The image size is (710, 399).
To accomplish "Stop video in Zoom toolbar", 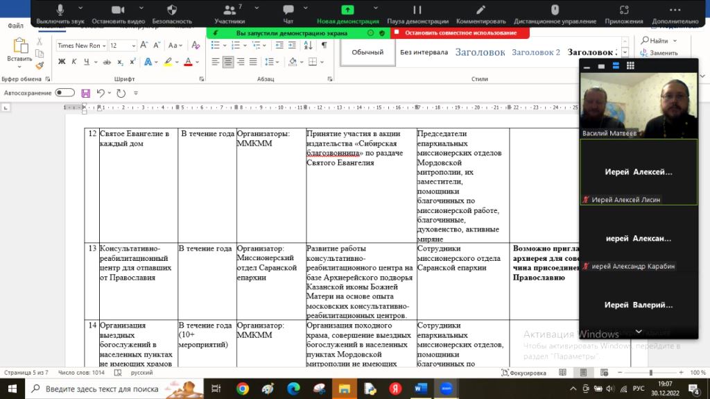I will coord(118,14).
